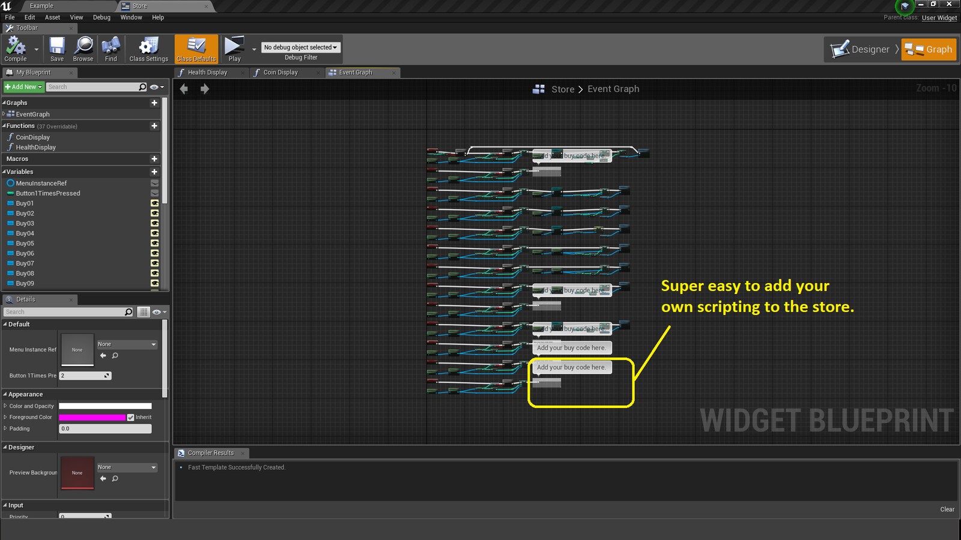Enable the Inherit checkbox for Foreground Color
The image size is (961, 540).
(130, 417)
